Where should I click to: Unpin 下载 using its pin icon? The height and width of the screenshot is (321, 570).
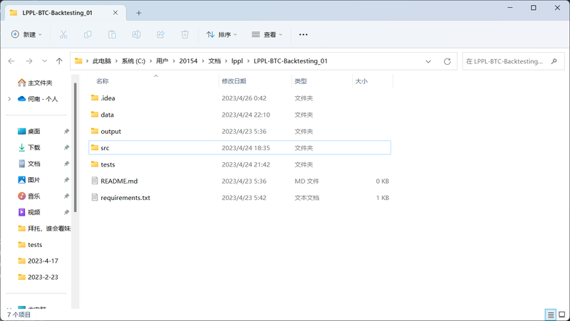[x=66, y=147]
